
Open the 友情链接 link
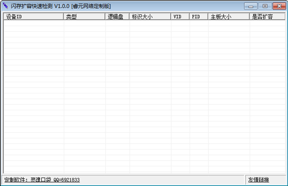(259, 180)
